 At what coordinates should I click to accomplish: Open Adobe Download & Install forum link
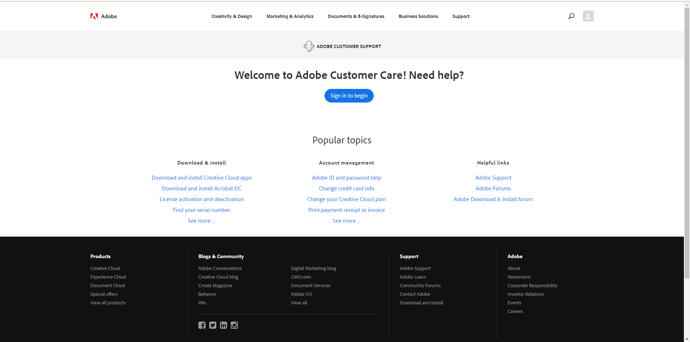(493, 199)
